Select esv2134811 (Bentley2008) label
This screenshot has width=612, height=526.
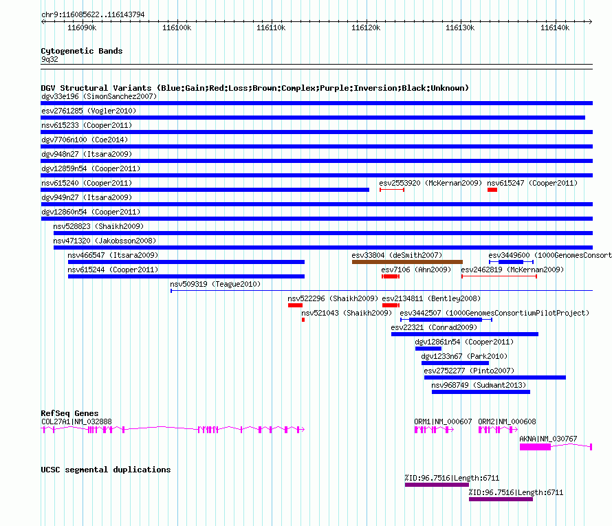431,298
